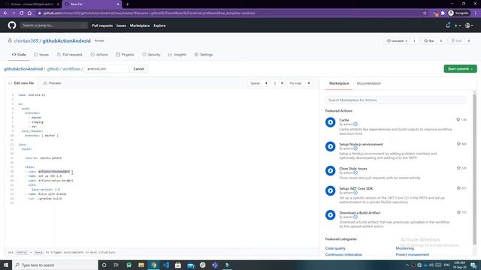
Task: Select the Security tab
Action: coord(151,55)
